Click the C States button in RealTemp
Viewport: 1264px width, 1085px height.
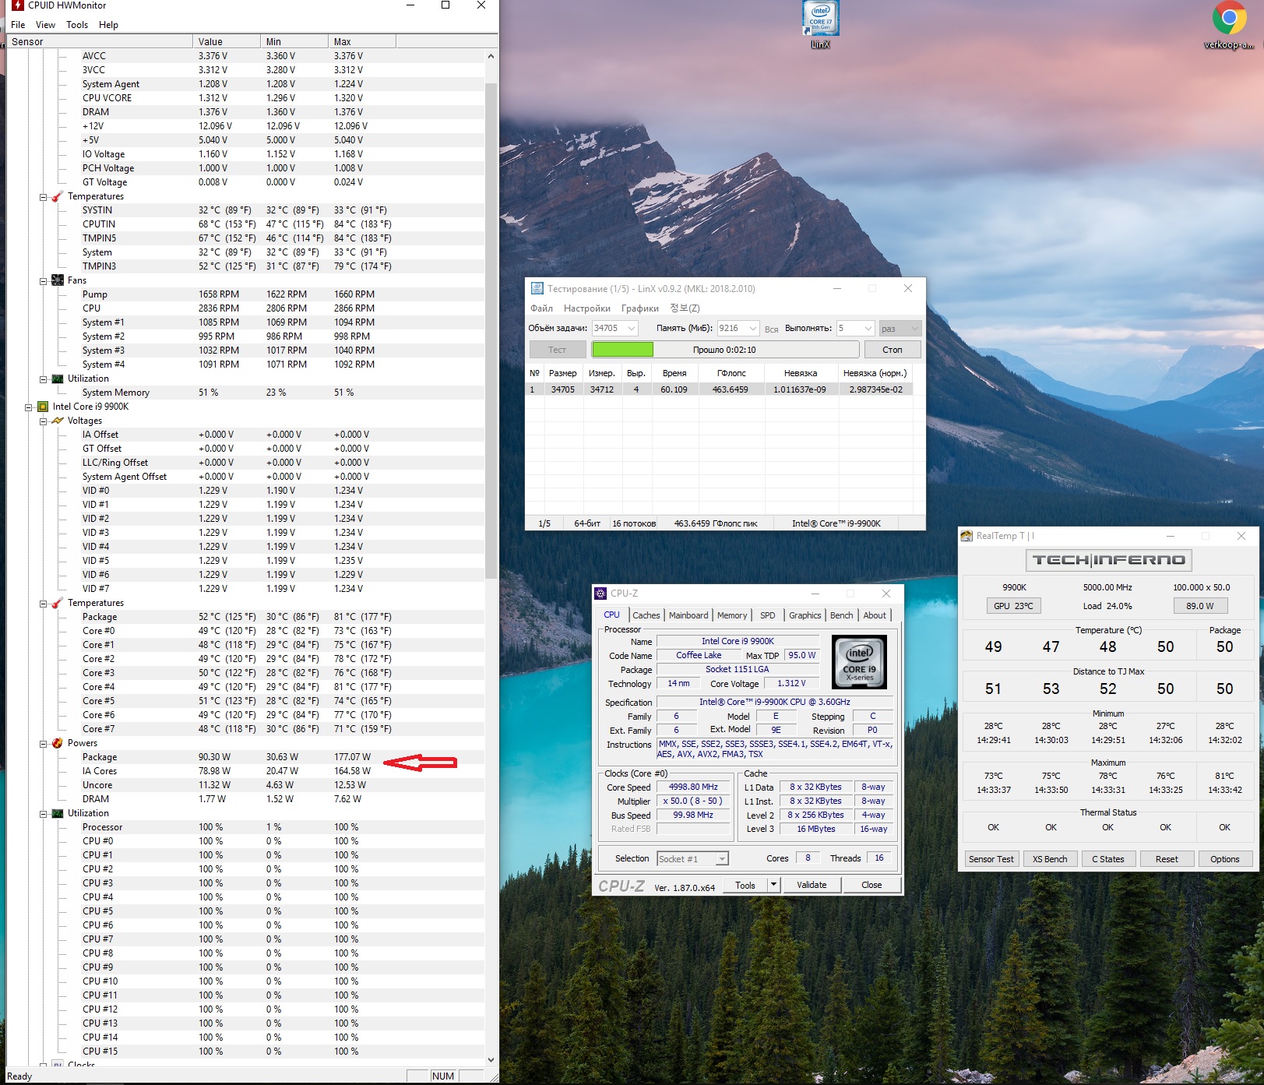click(x=1108, y=859)
